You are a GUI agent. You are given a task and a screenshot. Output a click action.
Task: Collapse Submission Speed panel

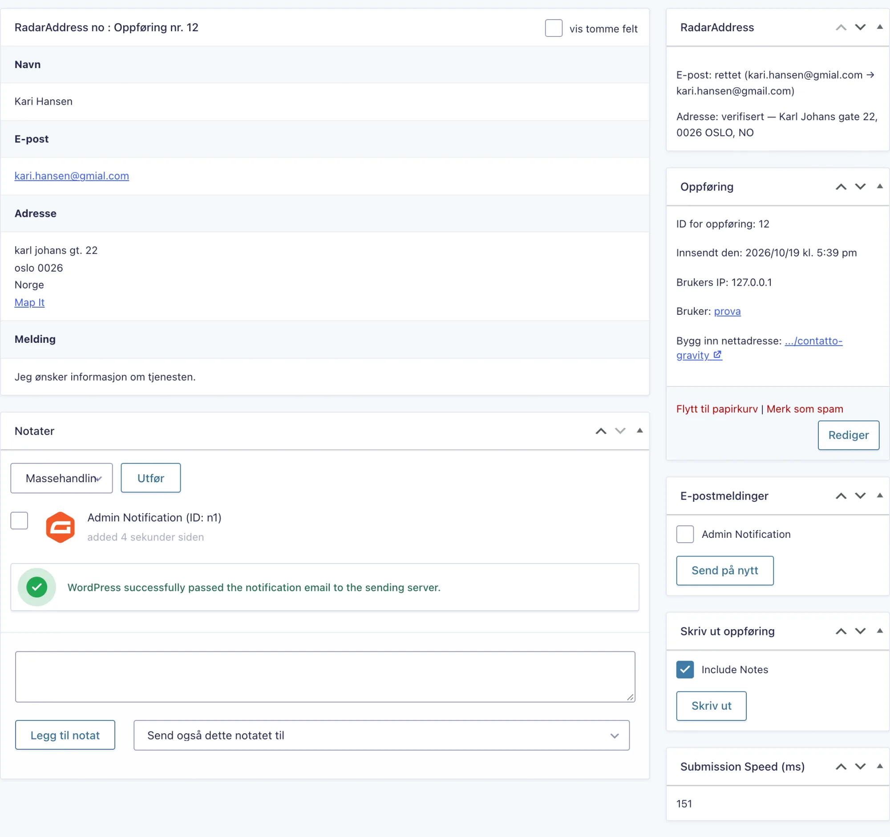pos(879,766)
